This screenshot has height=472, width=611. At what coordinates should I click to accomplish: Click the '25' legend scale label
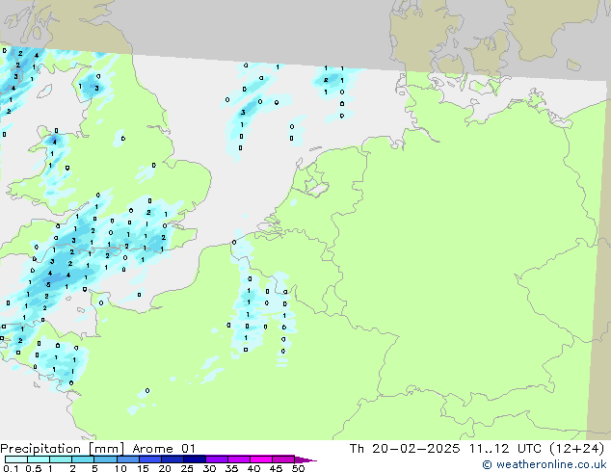(187, 468)
